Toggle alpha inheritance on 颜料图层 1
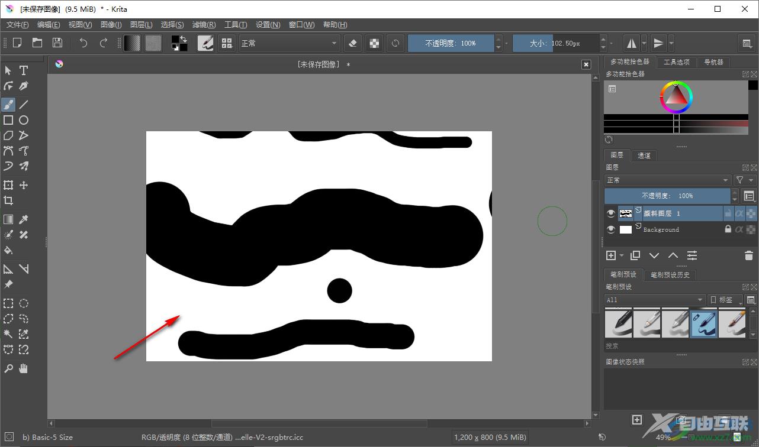759x447 pixels. (x=739, y=213)
